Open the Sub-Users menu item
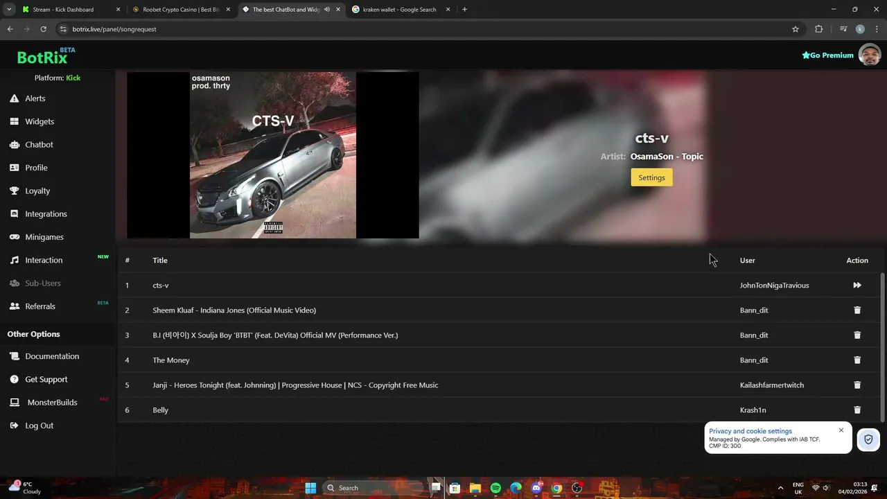This screenshot has width=887, height=499. pos(43,283)
